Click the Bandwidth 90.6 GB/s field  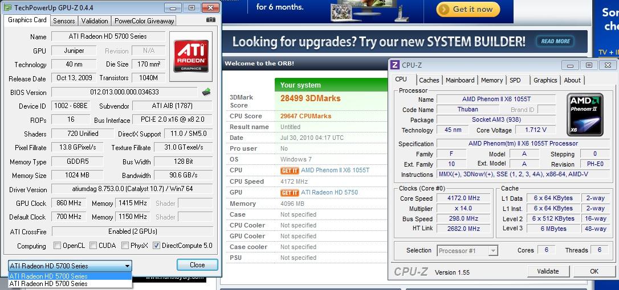[183, 175]
